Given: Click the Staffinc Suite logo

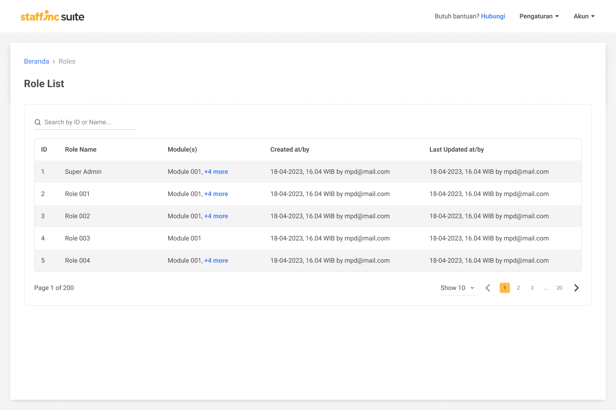Looking at the screenshot, I should pos(52,16).
